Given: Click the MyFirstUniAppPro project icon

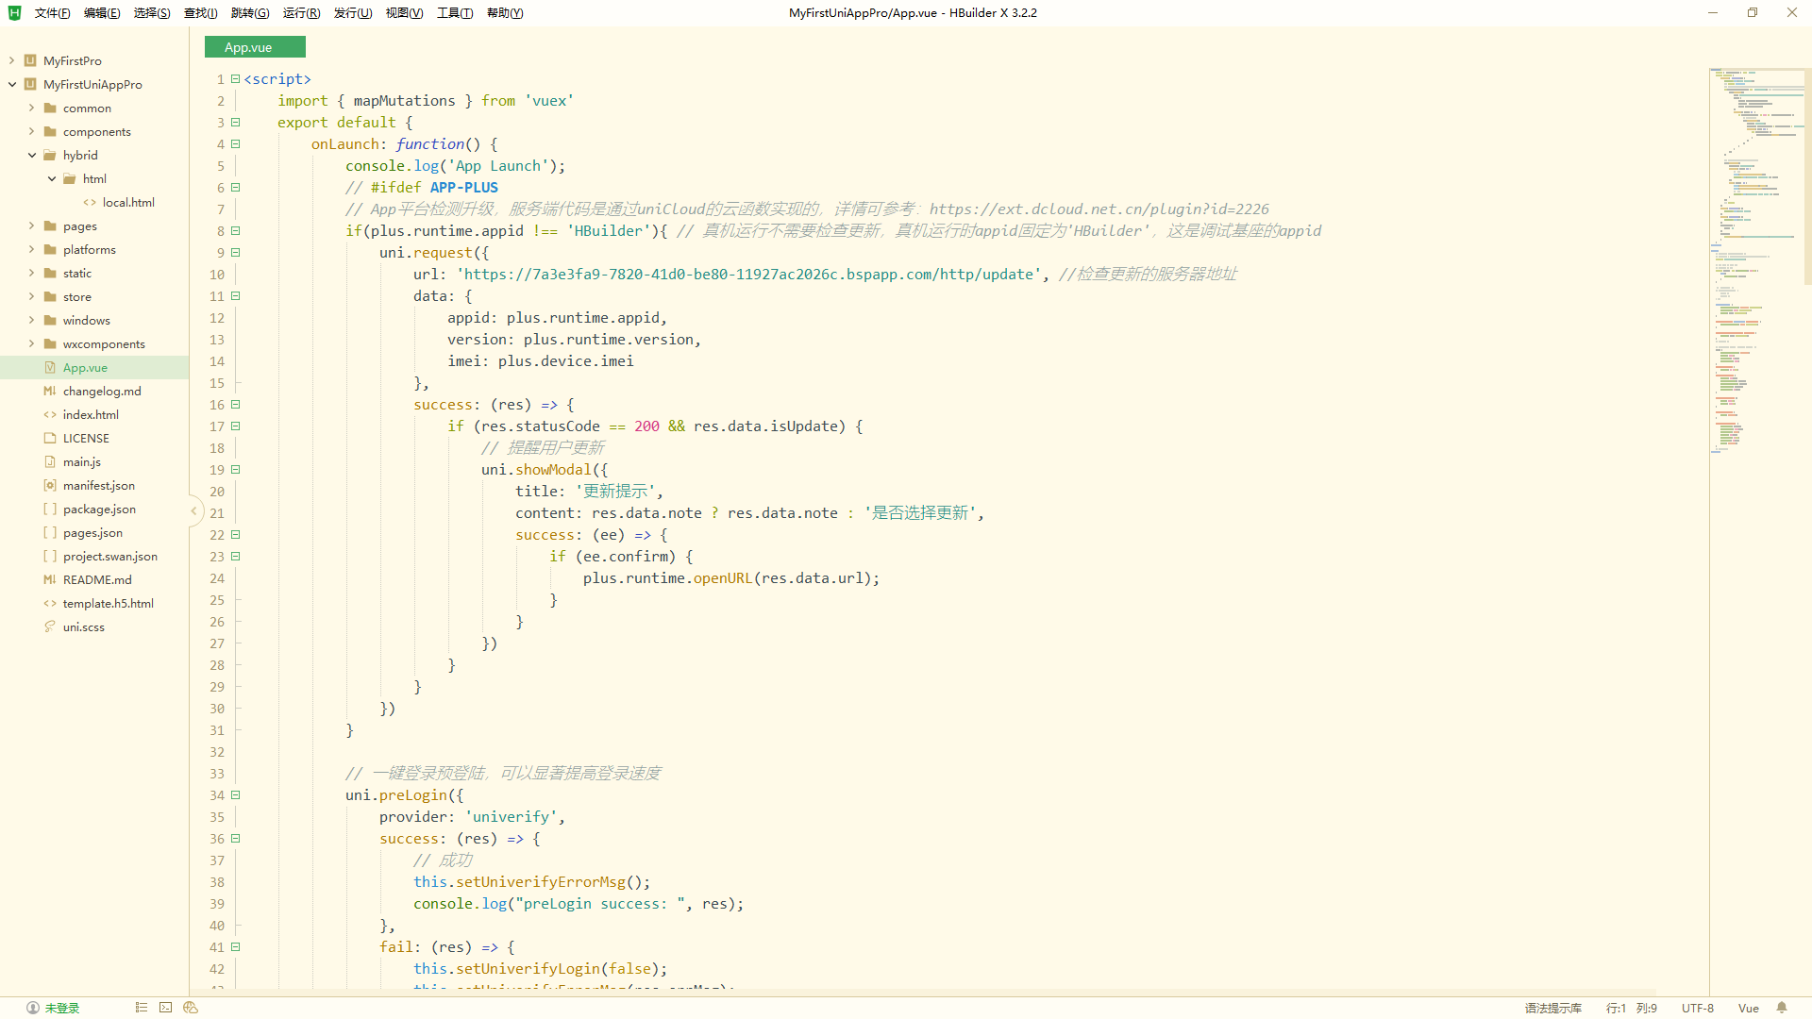Looking at the screenshot, I should tap(30, 84).
